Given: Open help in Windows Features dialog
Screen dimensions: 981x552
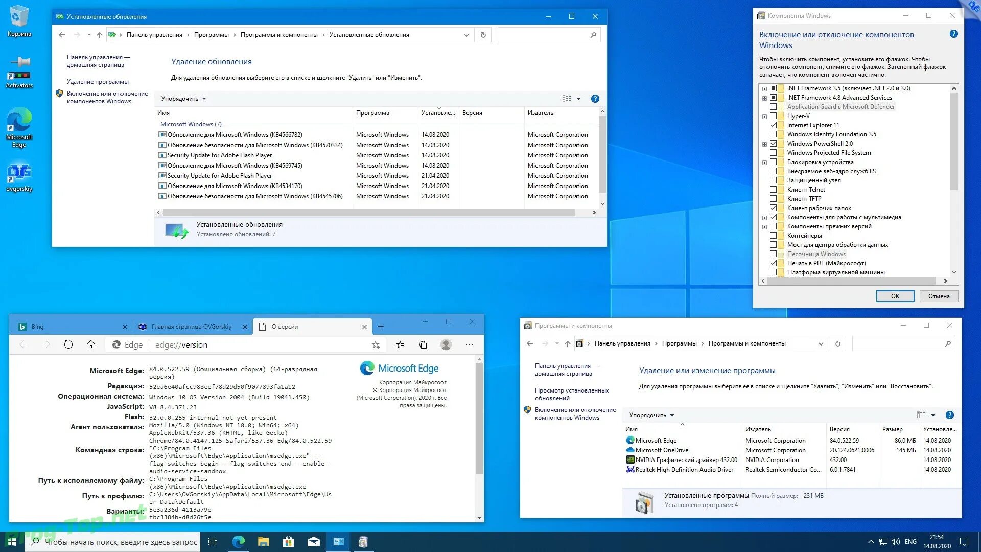Looking at the screenshot, I should [x=953, y=34].
